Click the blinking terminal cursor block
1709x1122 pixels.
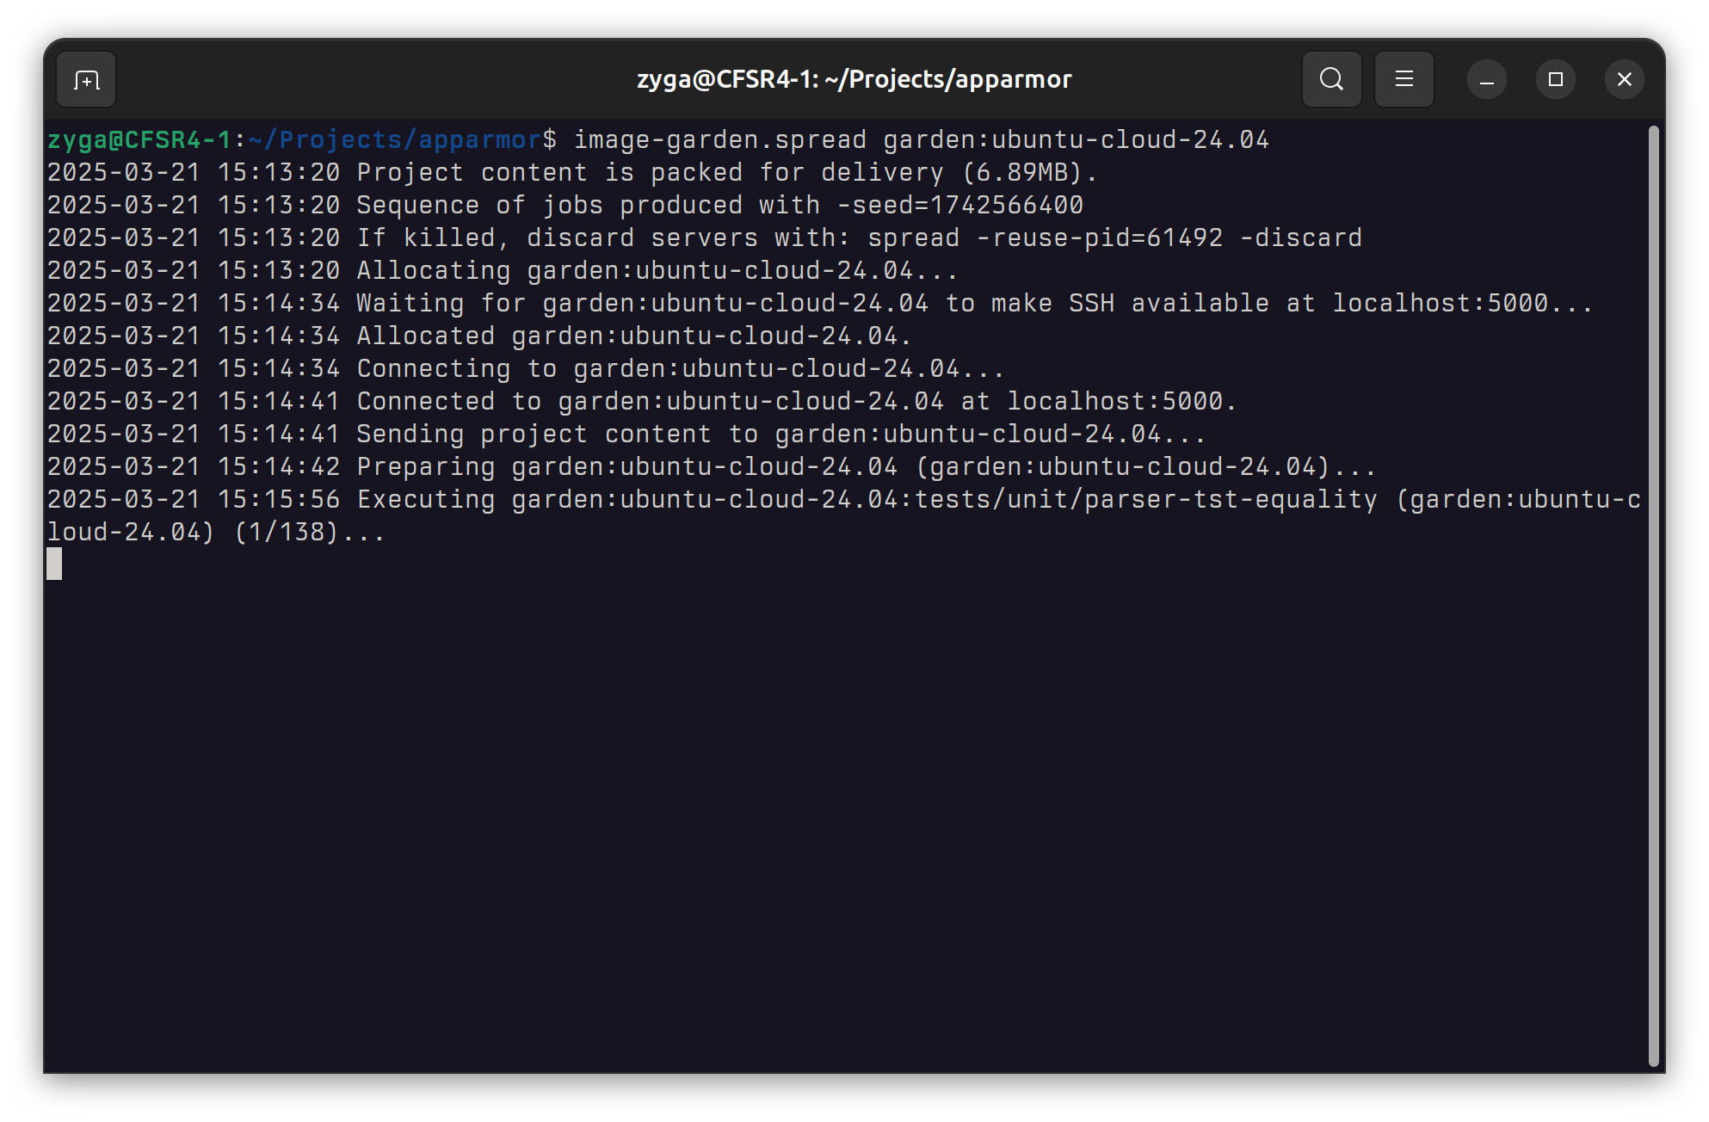(54, 564)
